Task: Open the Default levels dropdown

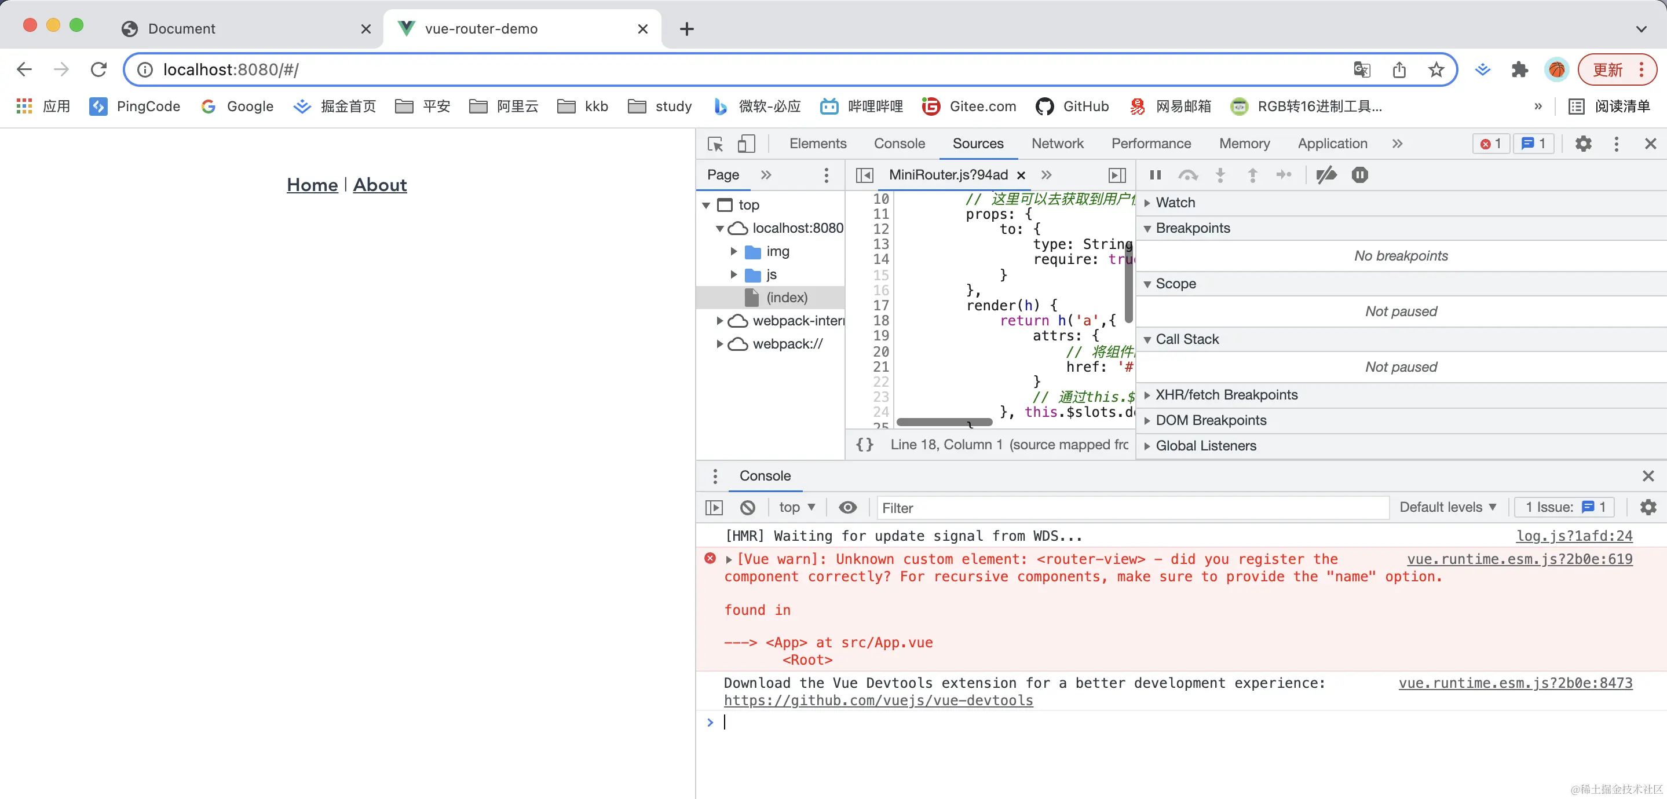Action: click(x=1447, y=507)
